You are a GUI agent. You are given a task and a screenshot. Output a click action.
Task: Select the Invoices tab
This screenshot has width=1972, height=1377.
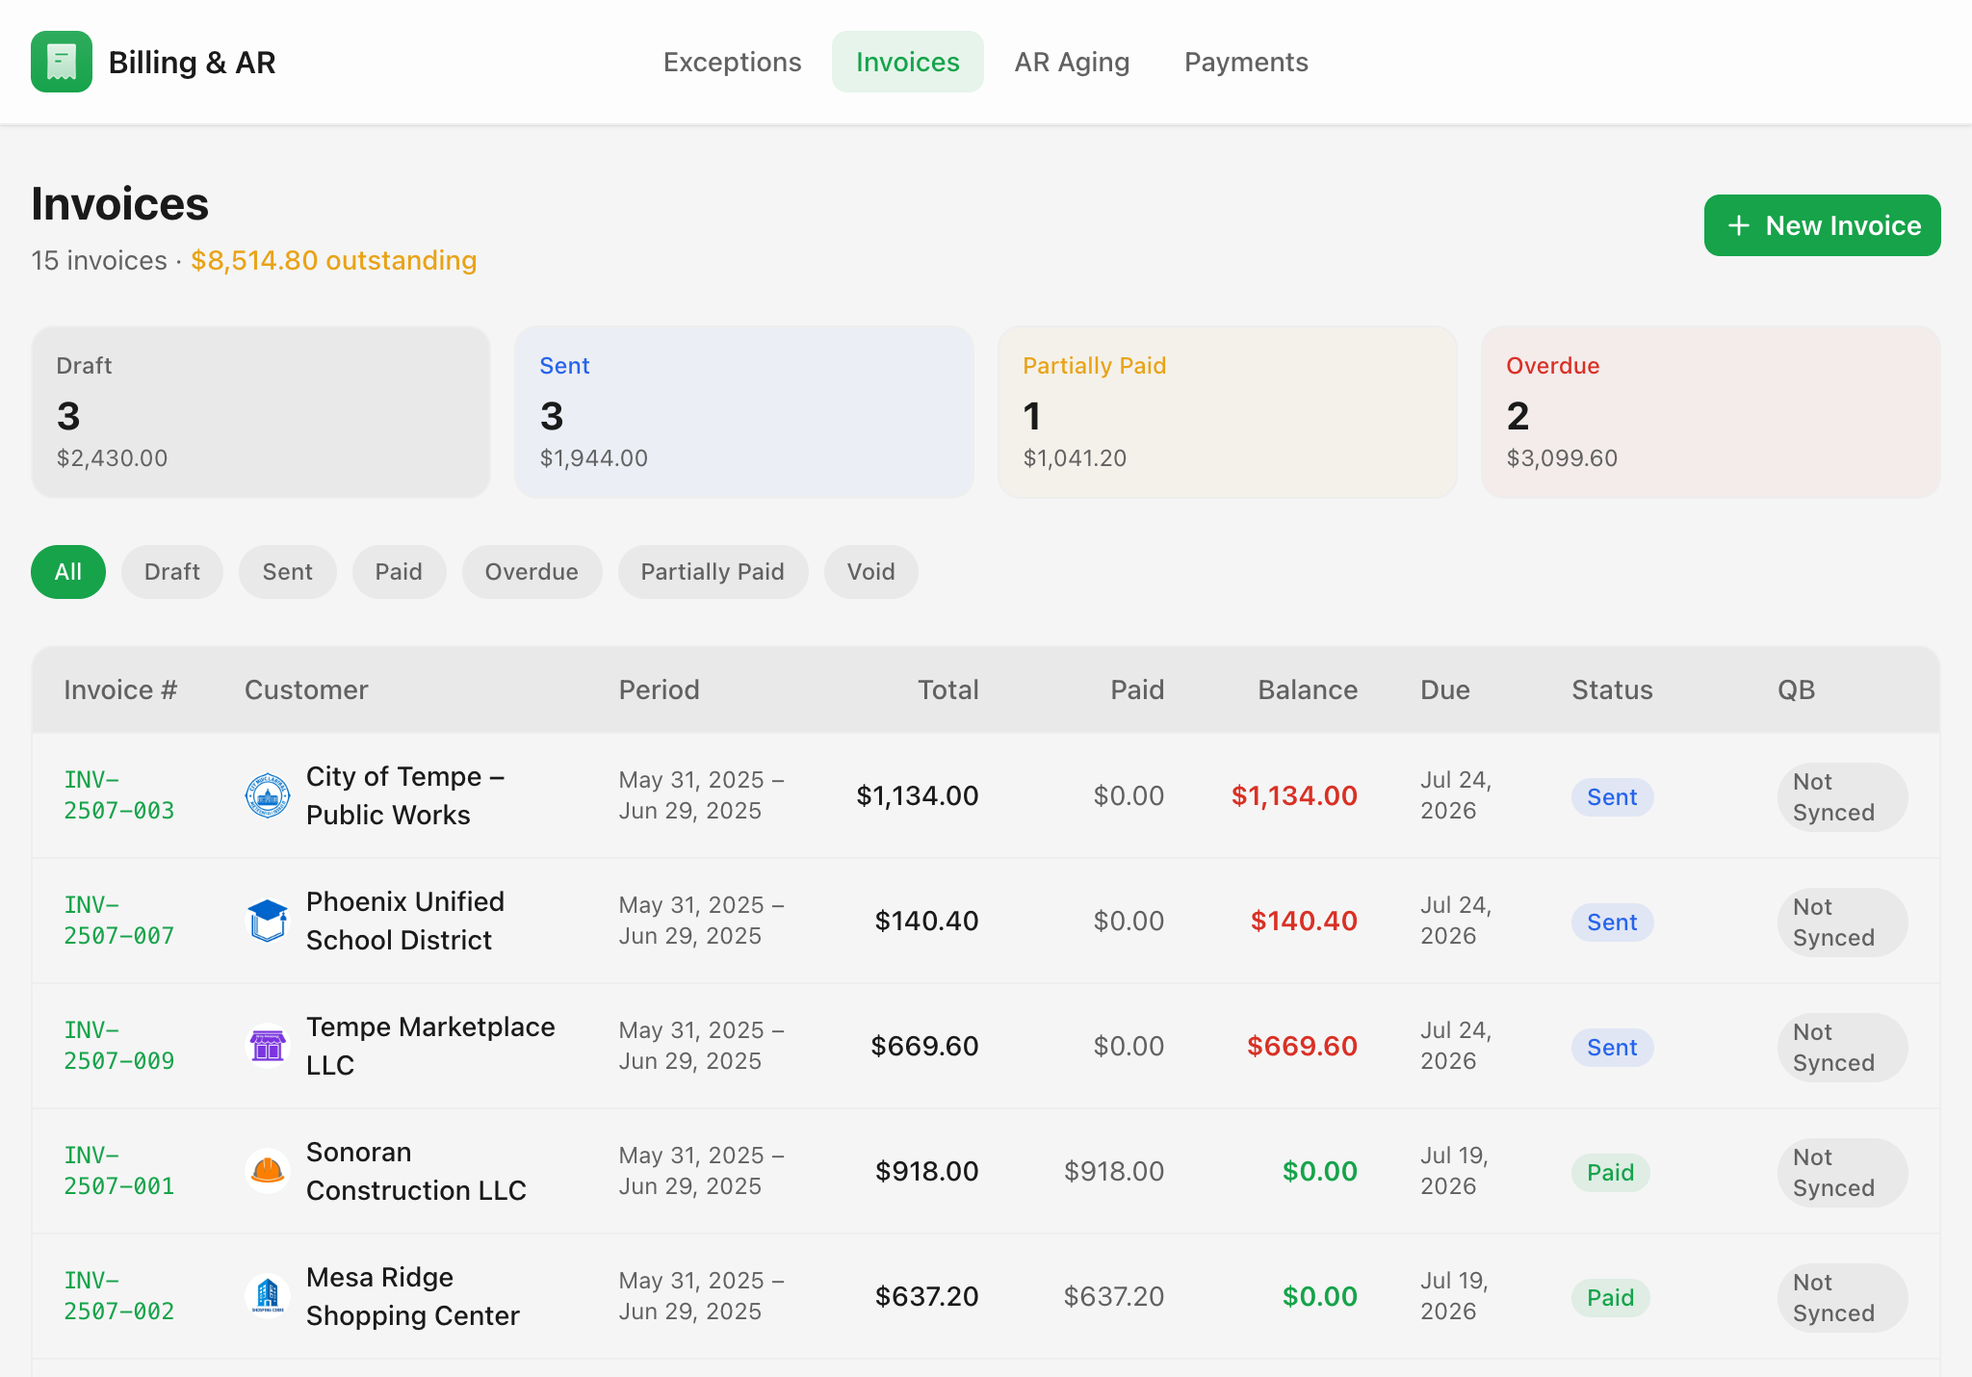(907, 62)
